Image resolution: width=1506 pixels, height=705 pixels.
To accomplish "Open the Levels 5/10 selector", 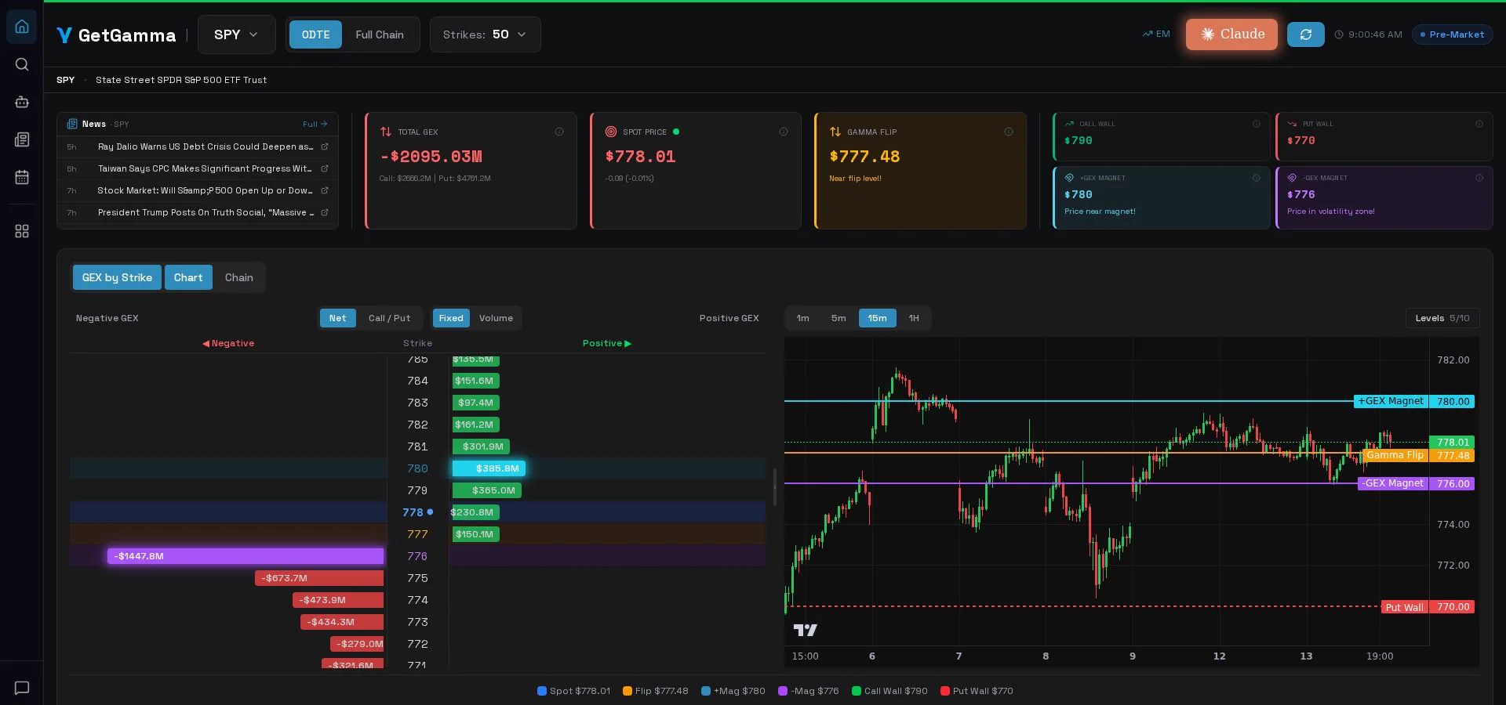I will (1442, 318).
